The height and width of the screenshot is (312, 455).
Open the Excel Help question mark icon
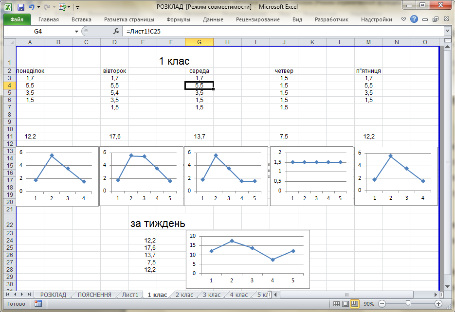(x=414, y=19)
